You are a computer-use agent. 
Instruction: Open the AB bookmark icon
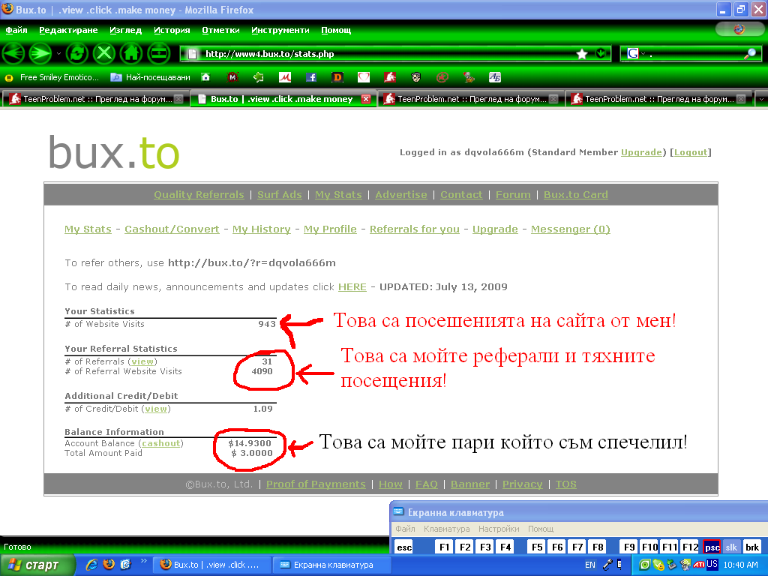(495, 77)
